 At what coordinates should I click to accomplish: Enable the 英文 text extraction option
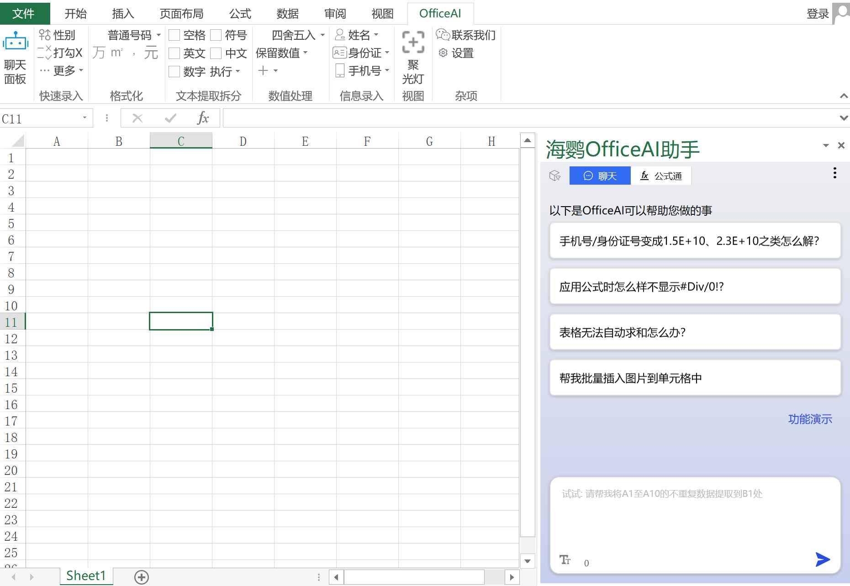(x=174, y=53)
